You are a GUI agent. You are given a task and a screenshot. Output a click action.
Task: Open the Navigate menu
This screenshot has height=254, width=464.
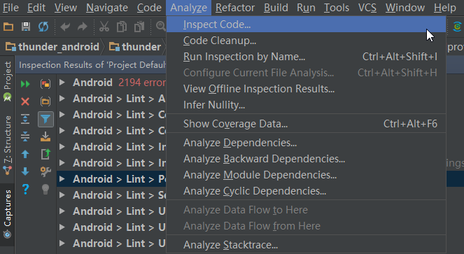[107, 8]
